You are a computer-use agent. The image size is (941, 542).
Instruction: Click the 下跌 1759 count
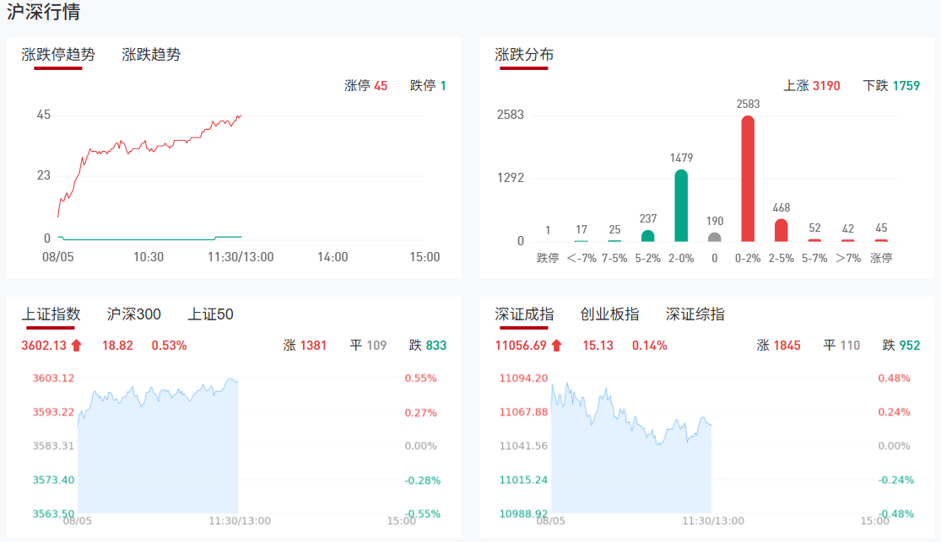(x=891, y=85)
